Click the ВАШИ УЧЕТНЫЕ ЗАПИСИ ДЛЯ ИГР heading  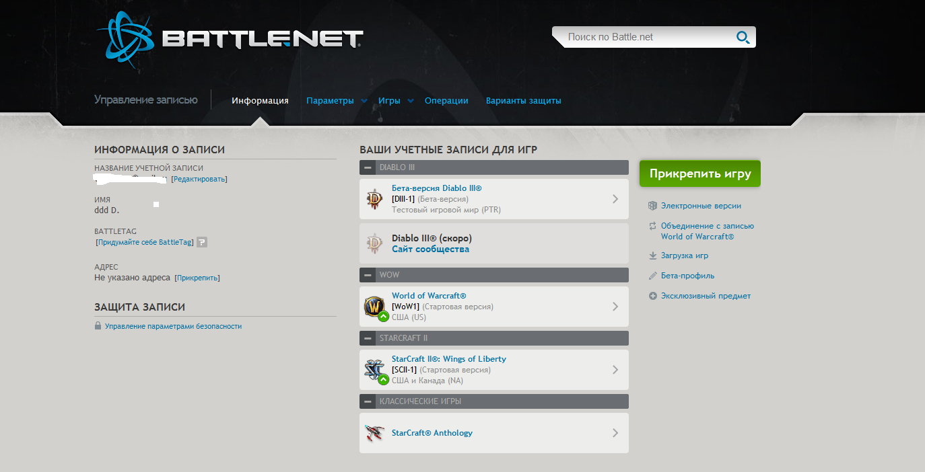coord(448,150)
